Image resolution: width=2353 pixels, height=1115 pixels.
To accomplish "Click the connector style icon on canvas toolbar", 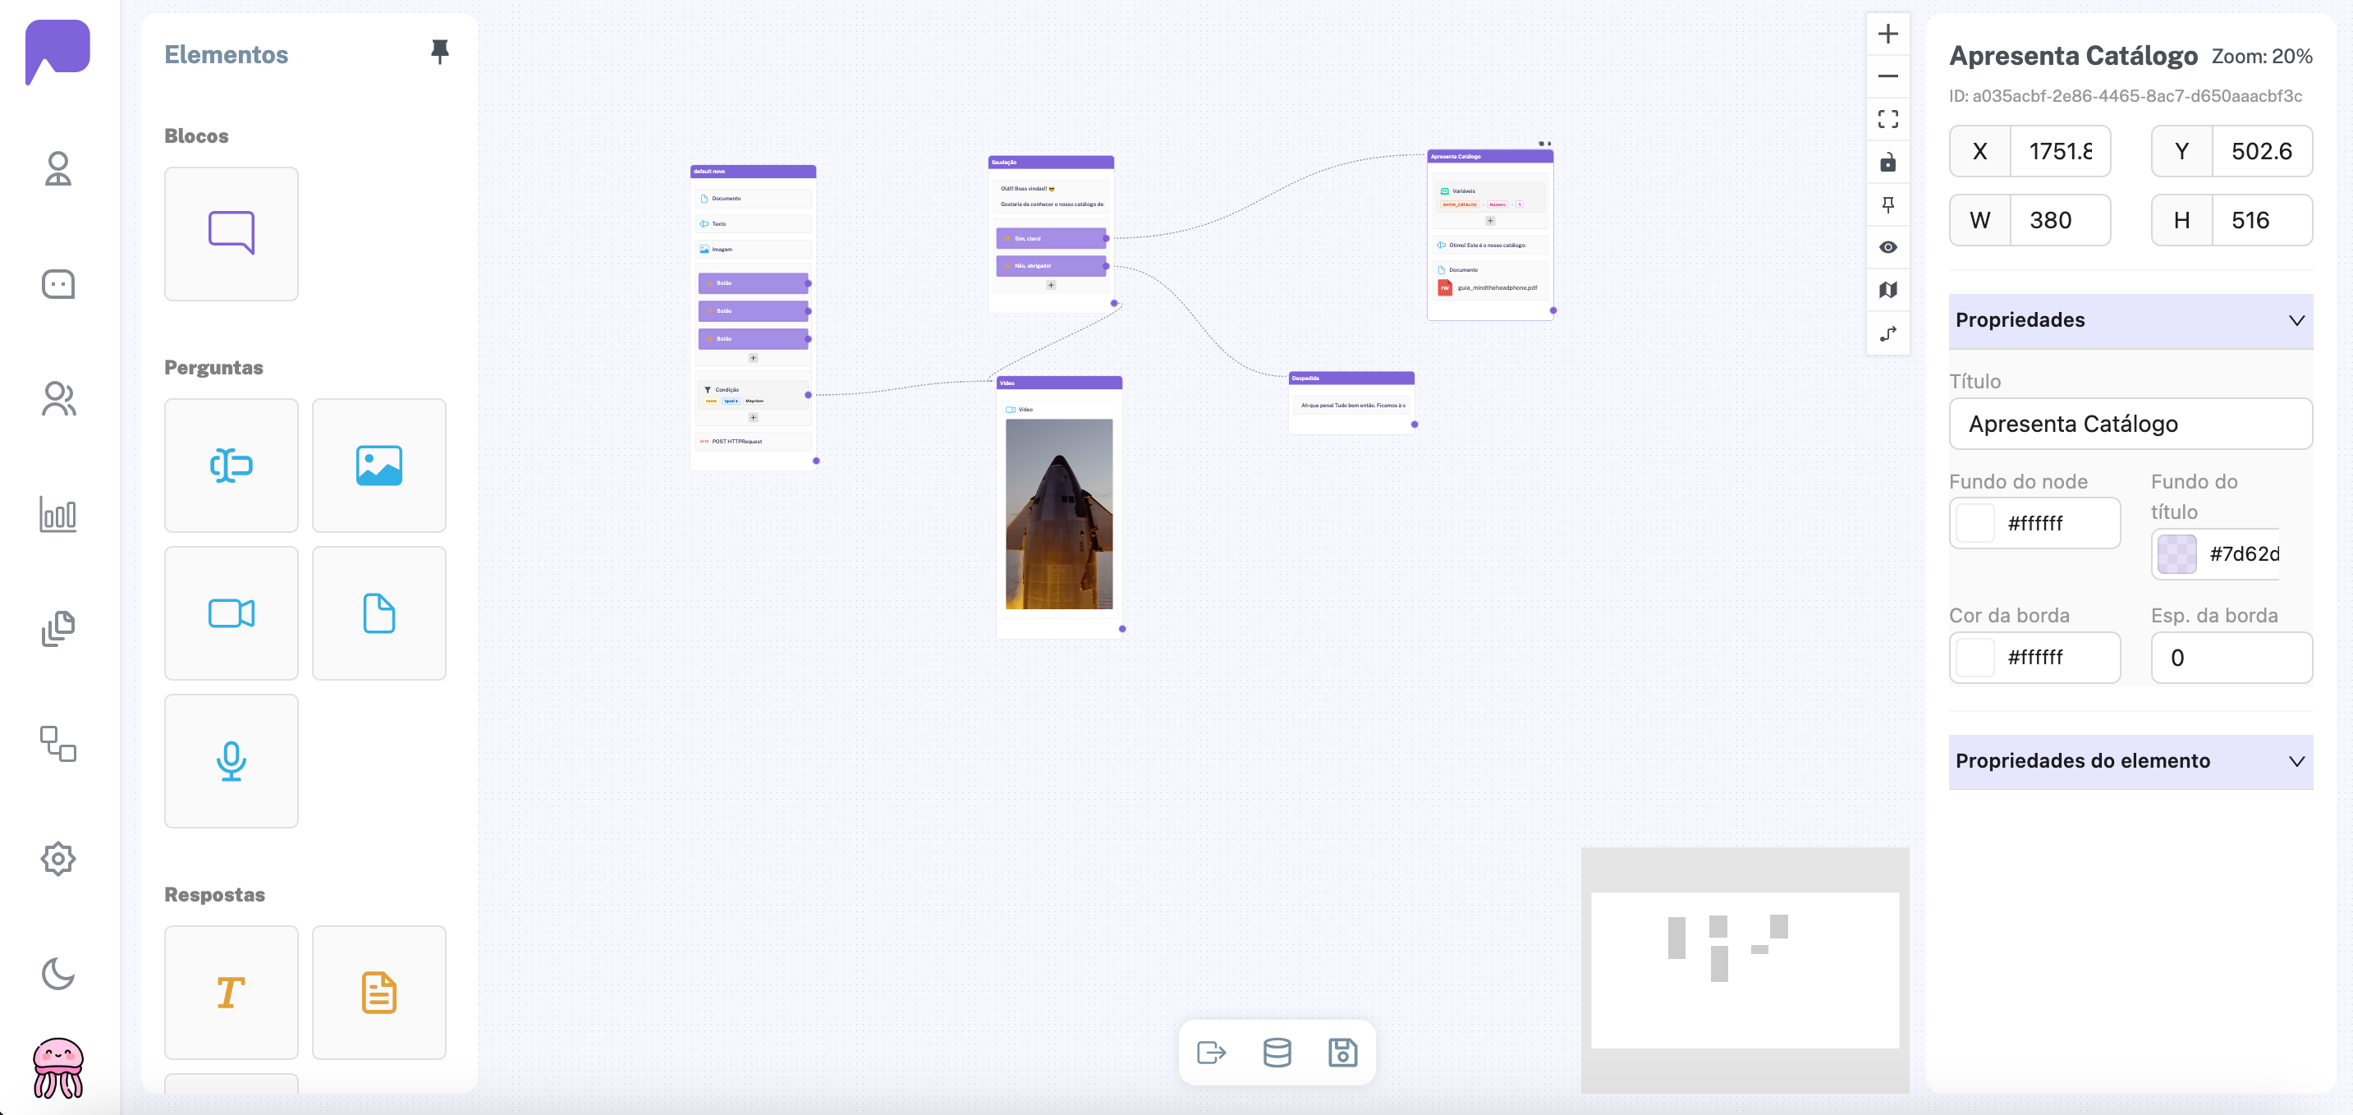I will point(1888,333).
